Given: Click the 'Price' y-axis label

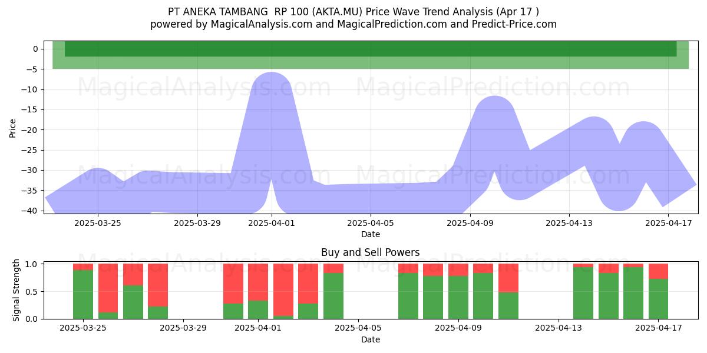Looking at the screenshot, I should [x=13, y=127].
